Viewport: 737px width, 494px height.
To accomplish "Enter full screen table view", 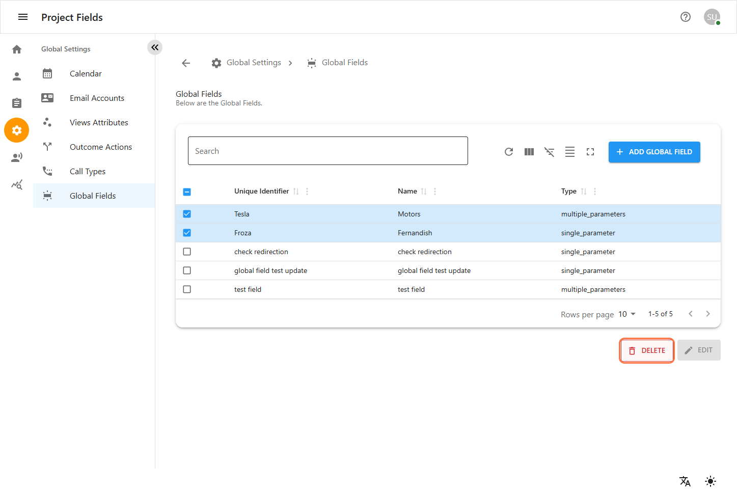I will pos(590,152).
